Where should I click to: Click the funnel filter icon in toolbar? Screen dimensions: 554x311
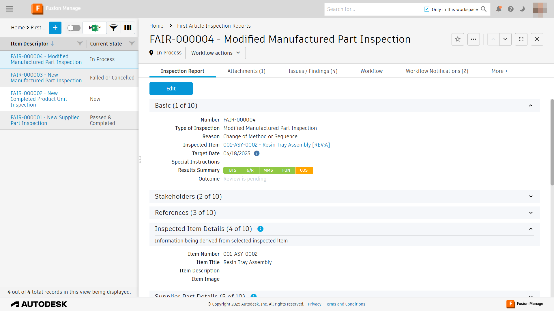tap(114, 28)
